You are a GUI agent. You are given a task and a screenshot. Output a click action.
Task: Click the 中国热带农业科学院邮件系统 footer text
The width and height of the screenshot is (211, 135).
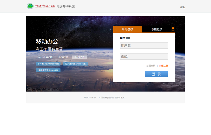tap(112, 98)
